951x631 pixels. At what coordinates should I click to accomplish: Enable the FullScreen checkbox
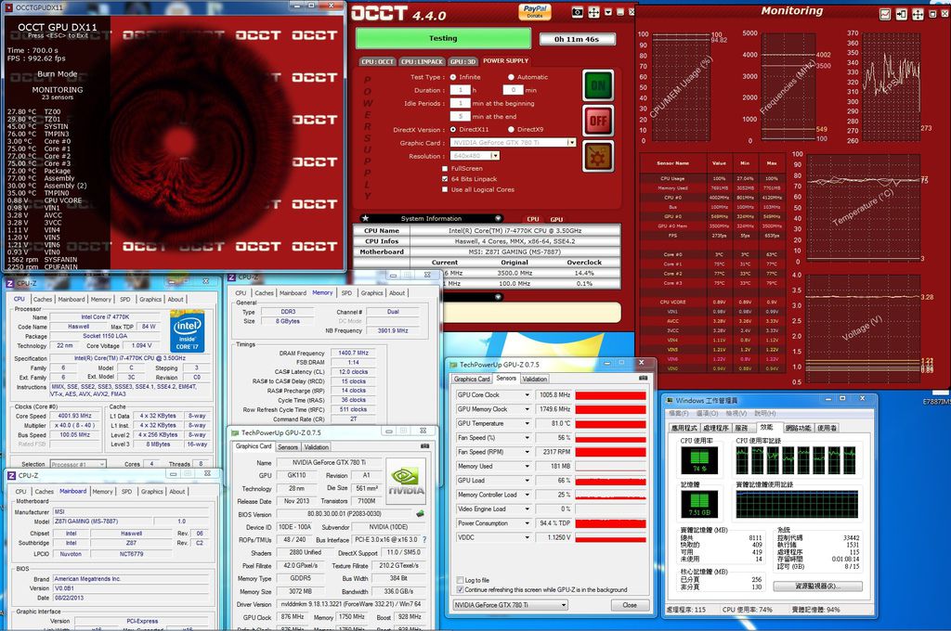(445, 169)
